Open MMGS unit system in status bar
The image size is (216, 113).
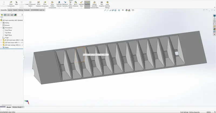[x=209, y=112]
